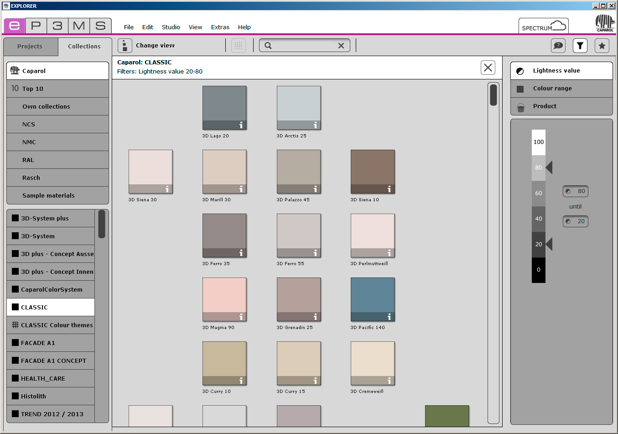Switch to the Collections tab
The width and height of the screenshot is (618, 434).
point(84,47)
